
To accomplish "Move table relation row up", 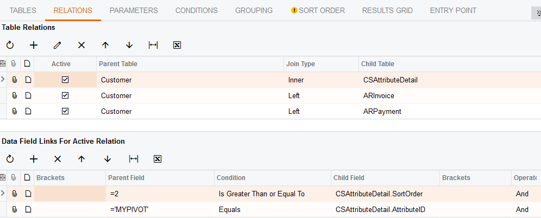I will click(x=105, y=45).
